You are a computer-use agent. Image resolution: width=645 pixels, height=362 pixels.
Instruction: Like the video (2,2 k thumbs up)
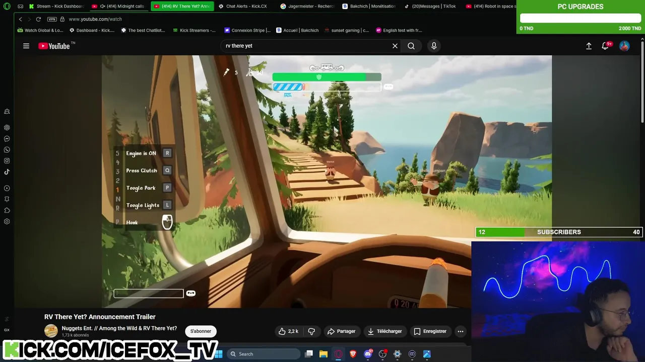(288, 331)
